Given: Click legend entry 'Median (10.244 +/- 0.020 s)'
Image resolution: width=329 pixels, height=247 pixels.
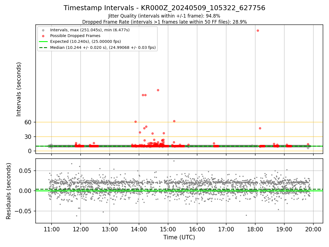Looking at the screenshot, I should [103, 47].
